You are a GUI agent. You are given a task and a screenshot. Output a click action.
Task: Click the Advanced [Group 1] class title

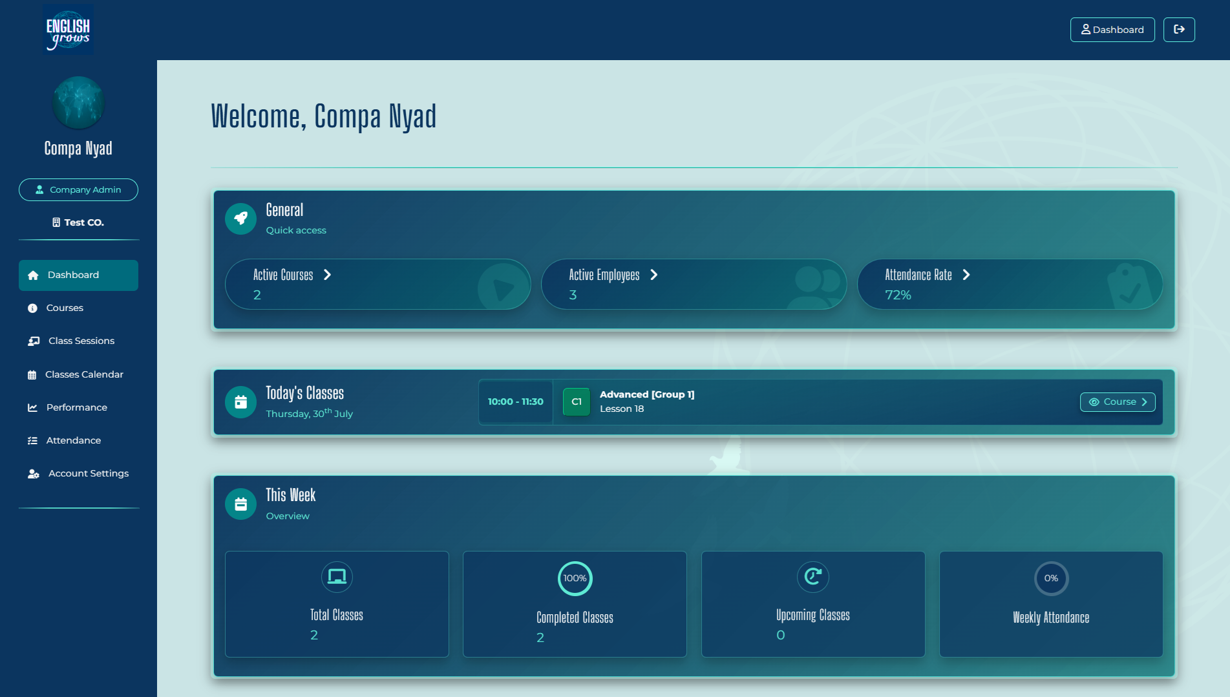coord(647,395)
